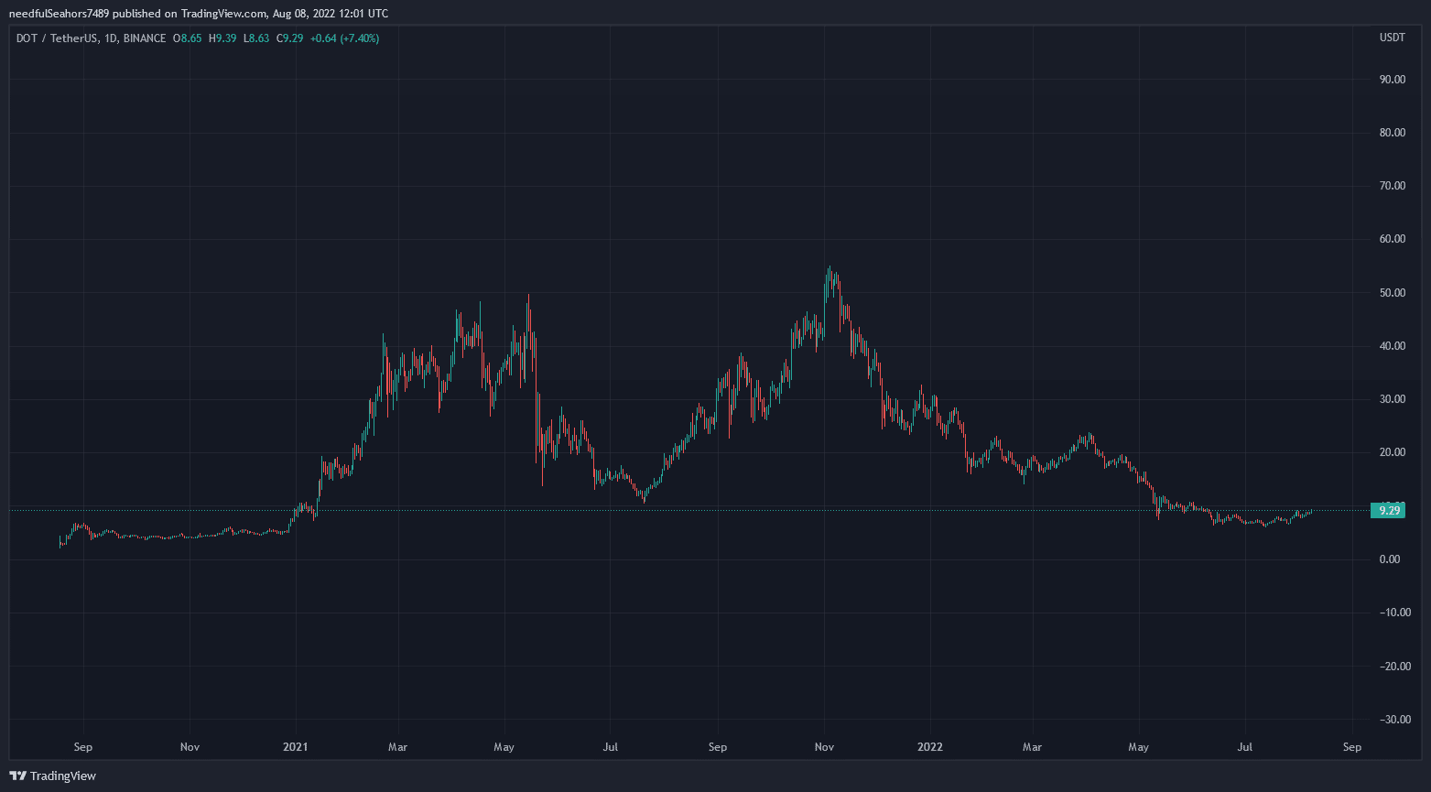Select the 2021 label on the time axis
This screenshot has height=792, width=1431.
point(295,747)
